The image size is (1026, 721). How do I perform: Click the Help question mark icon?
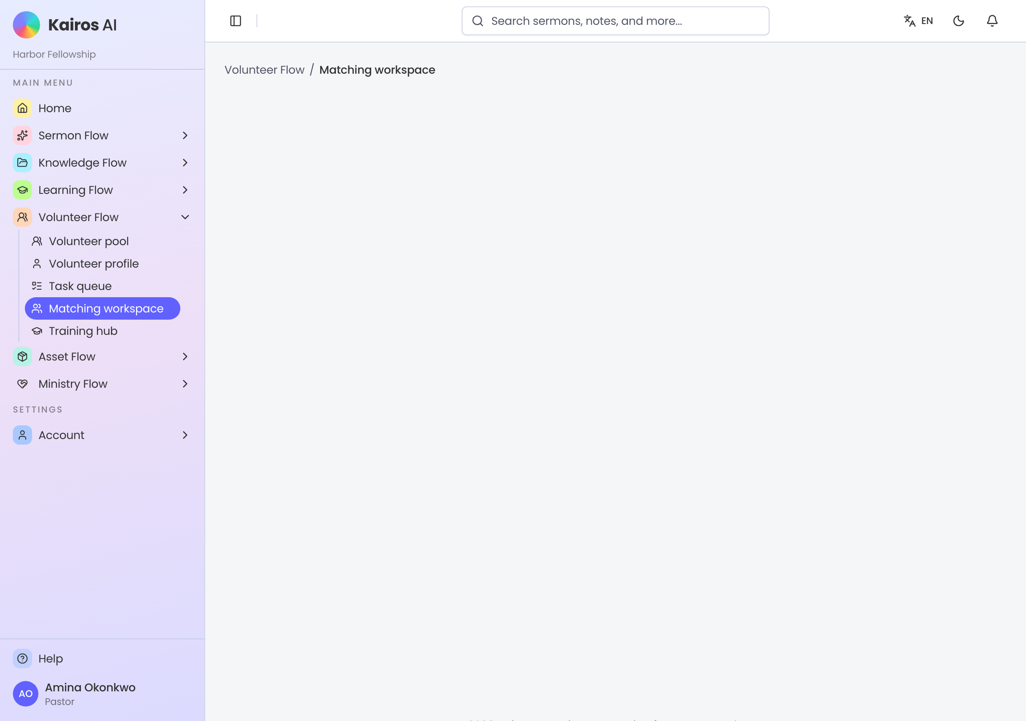[22, 659]
